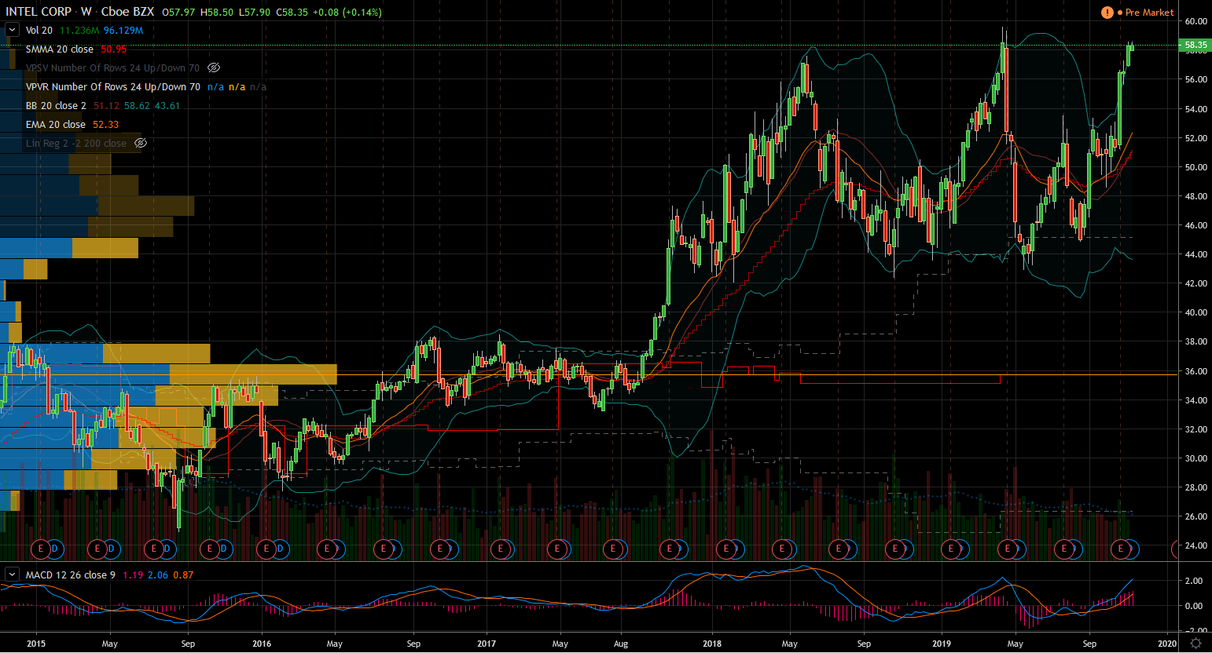Select the MACD 12 26 close 9 label

point(70,575)
